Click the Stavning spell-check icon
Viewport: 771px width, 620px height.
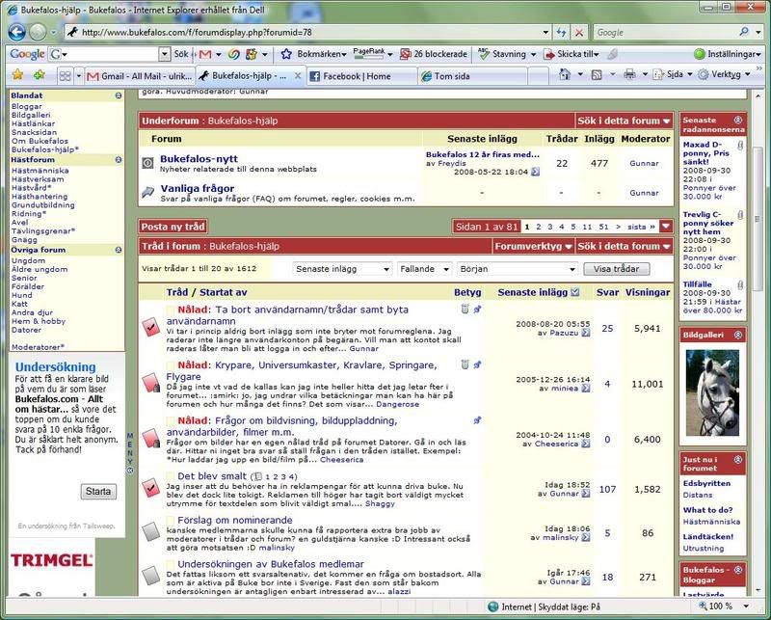(484, 54)
